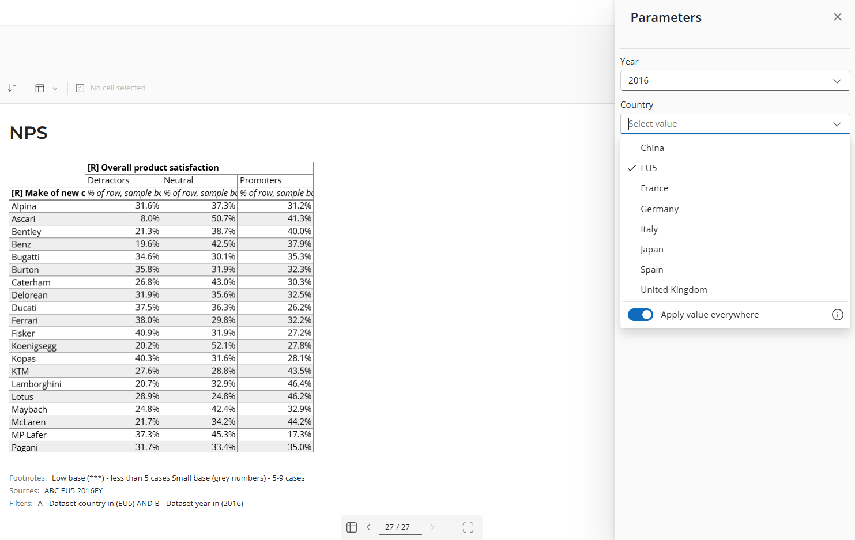Viewport: 855px width, 540px height.
Task: Go to the previous page
Action: pos(368,527)
